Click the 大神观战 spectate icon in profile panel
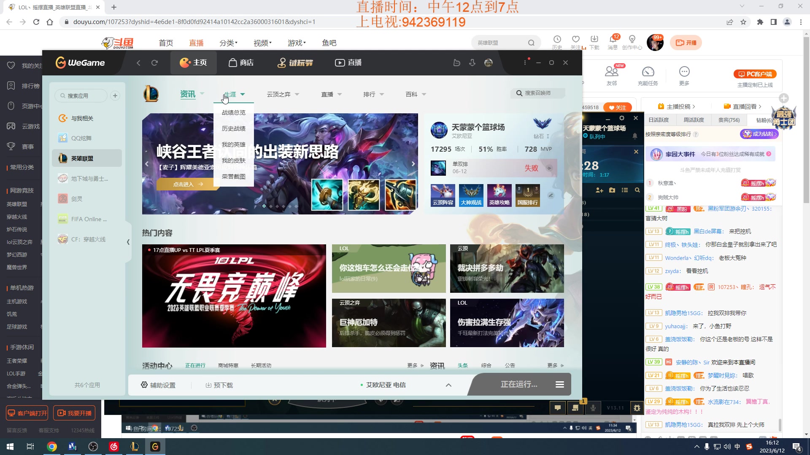This screenshot has width=810, height=455. (x=471, y=195)
